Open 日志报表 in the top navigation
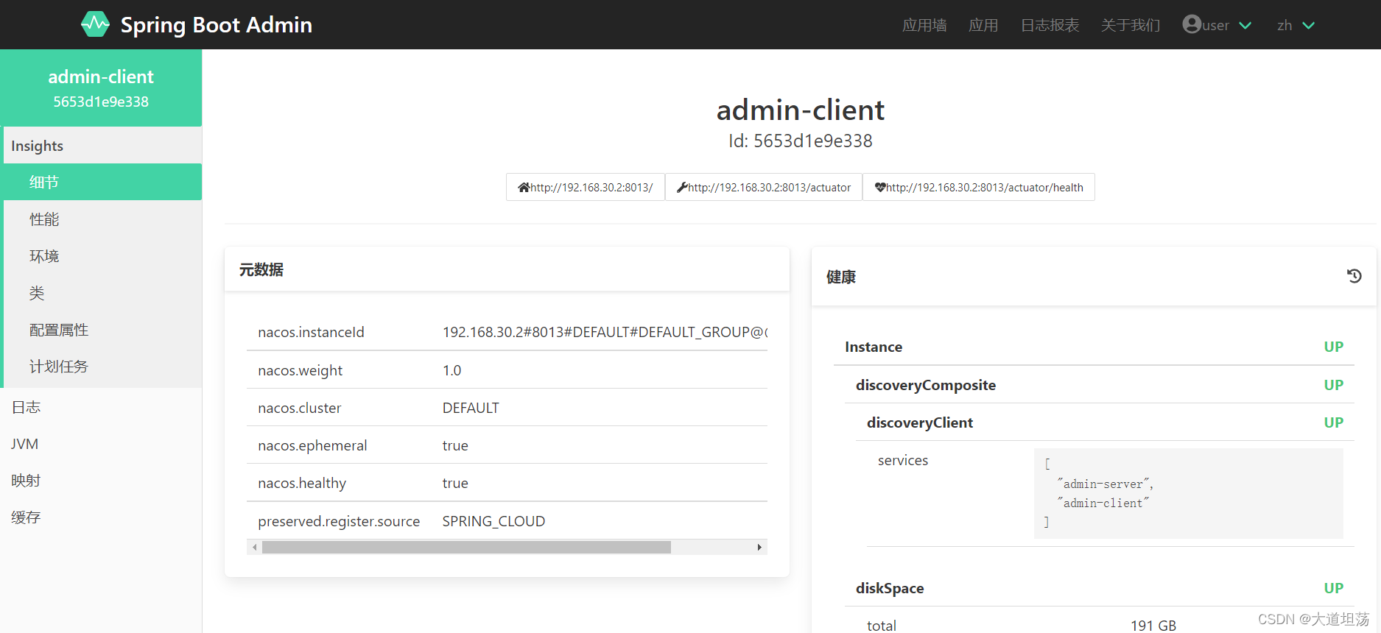1381x633 pixels. coord(1050,26)
